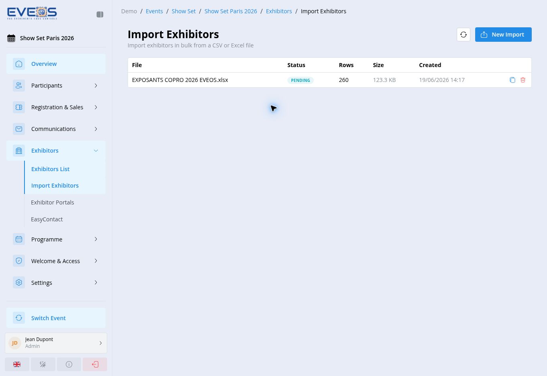Click the Status column header
The width and height of the screenshot is (547, 376).
click(296, 65)
